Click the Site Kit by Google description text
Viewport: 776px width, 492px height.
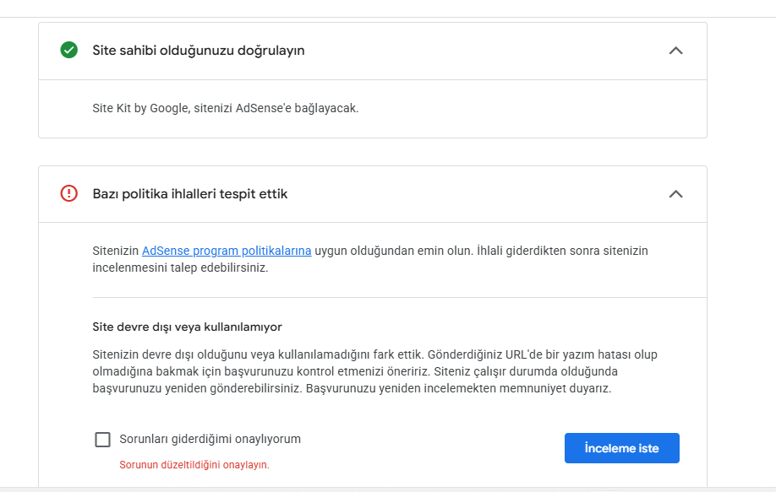click(225, 108)
